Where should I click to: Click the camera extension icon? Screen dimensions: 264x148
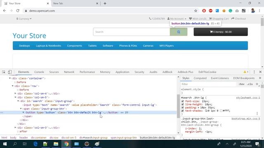(237, 11)
